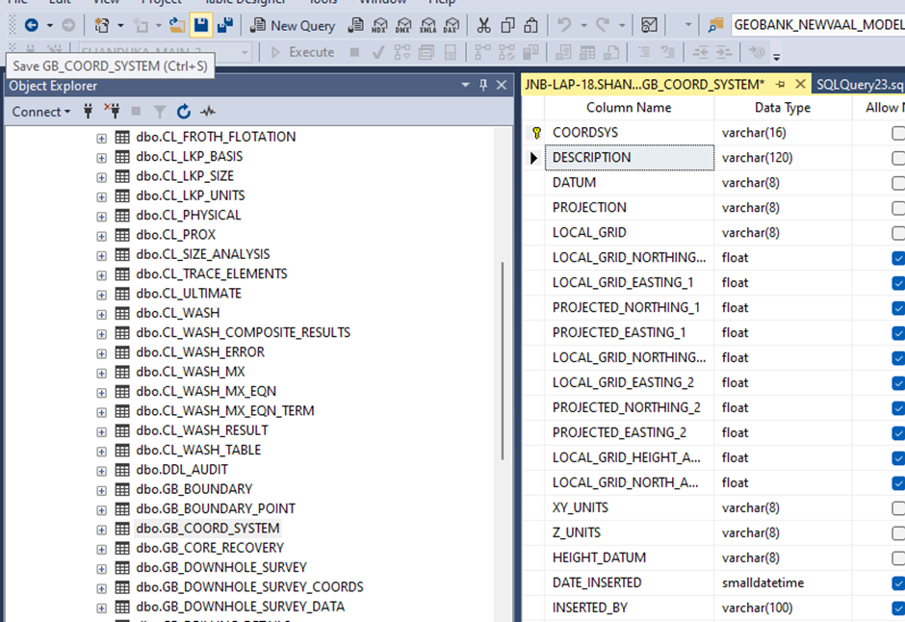Screen dimensions: 905x622
Task: Expand the dbo.GB_COORD_SYSTEM table node
Action: coord(101,529)
